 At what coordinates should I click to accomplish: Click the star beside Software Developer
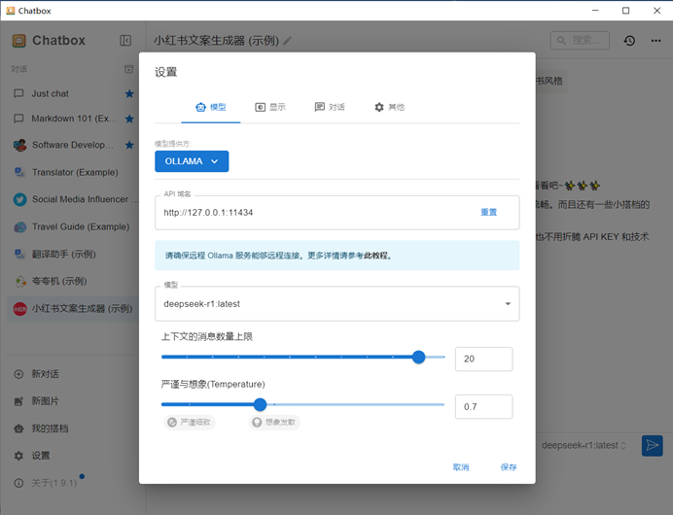[129, 145]
